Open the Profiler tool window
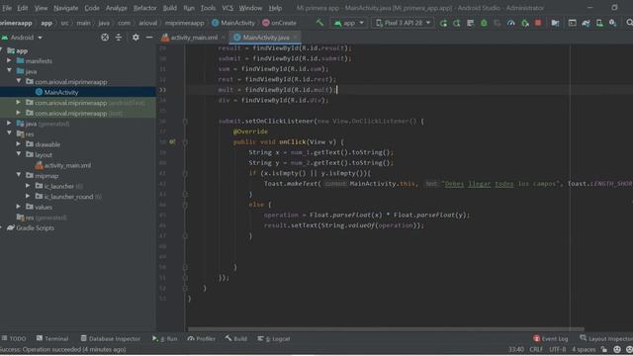Viewport: 633px width, 356px height. 202,338
